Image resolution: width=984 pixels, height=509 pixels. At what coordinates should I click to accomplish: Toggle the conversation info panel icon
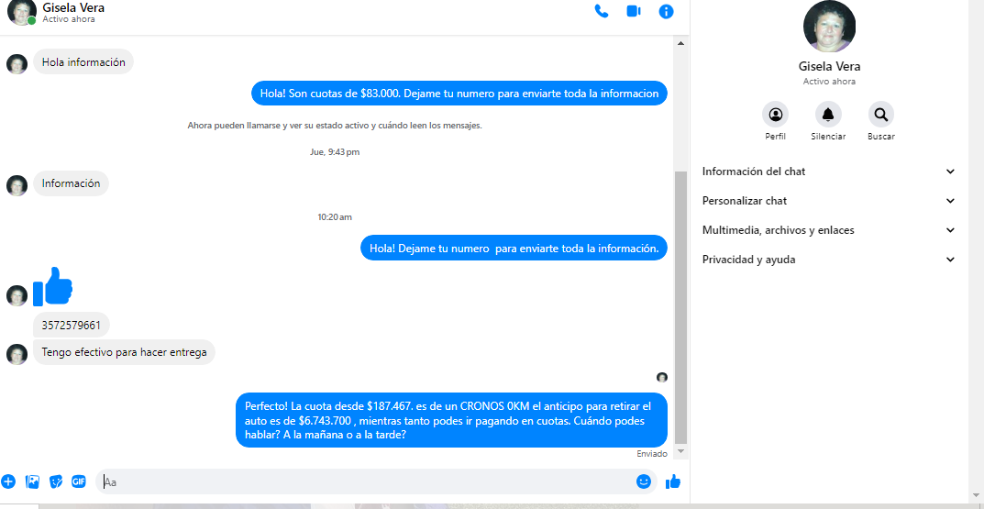pos(667,11)
